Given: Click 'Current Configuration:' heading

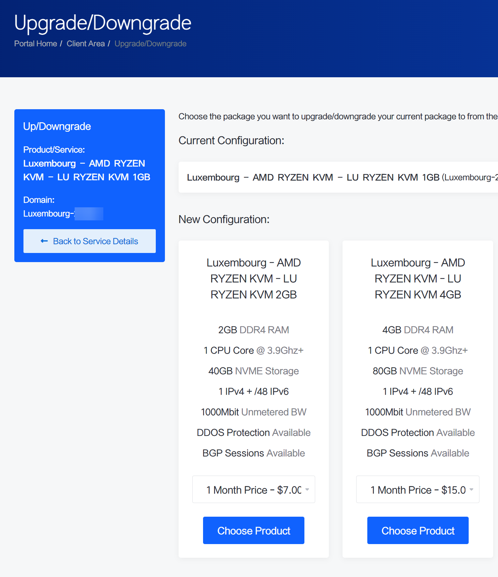Looking at the screenshot, I should (231, 141).
